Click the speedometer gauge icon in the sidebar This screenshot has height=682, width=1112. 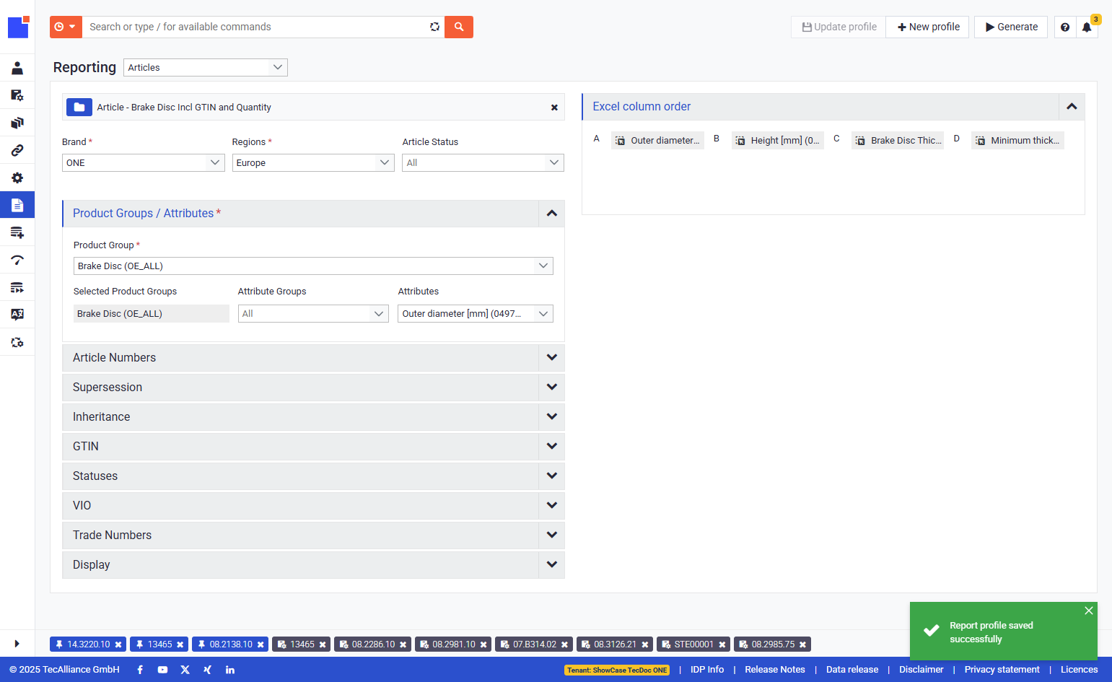17,260
